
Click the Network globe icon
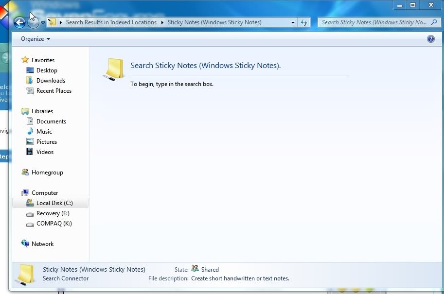tap(25, 243)
